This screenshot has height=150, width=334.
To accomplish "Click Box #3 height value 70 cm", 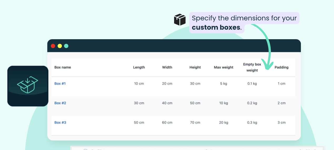I will tap(195, 122).
